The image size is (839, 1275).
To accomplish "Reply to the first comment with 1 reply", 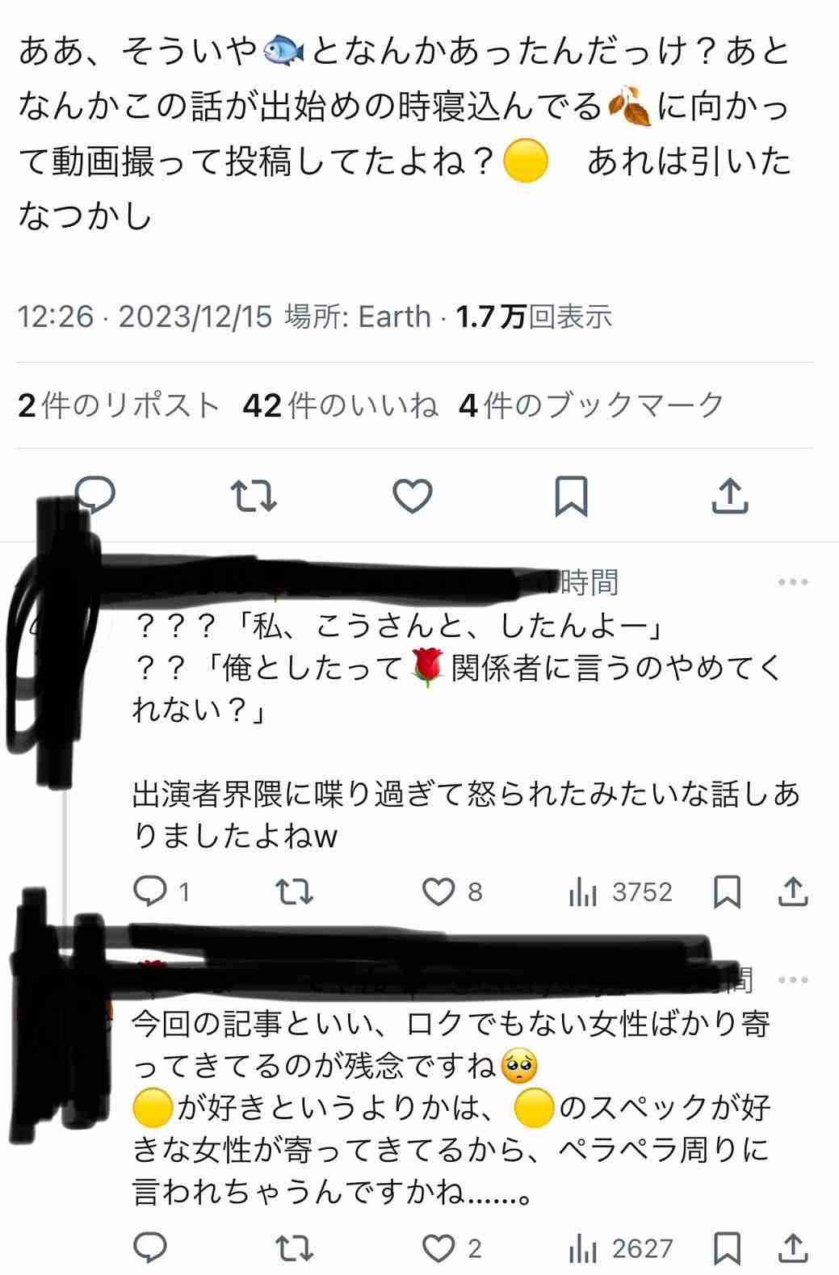I will tap(161, 891).
